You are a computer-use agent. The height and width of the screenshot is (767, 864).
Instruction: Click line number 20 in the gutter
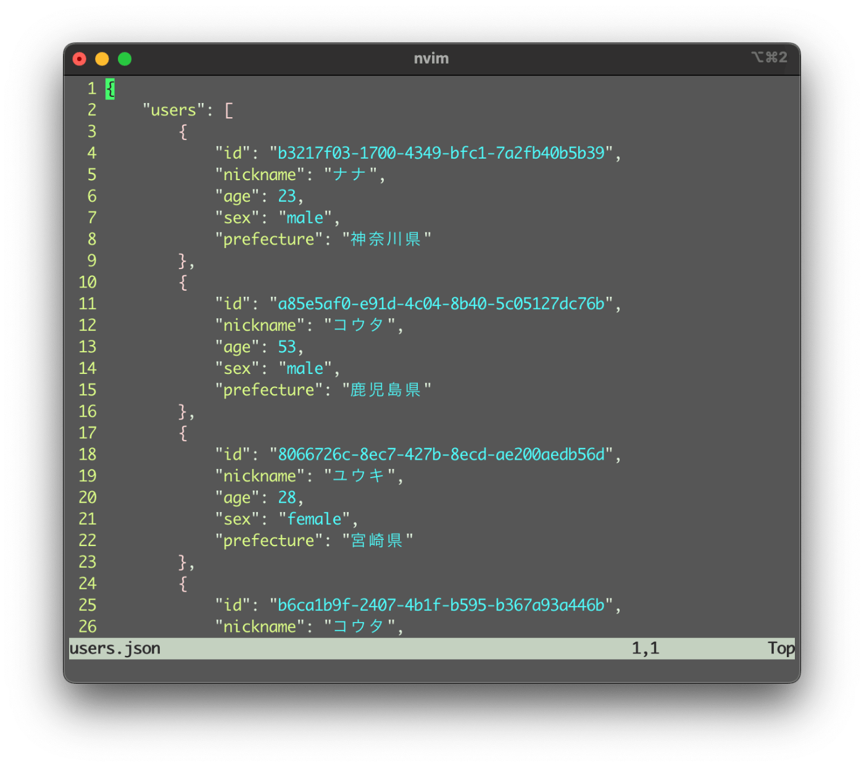tap(88, 497)
